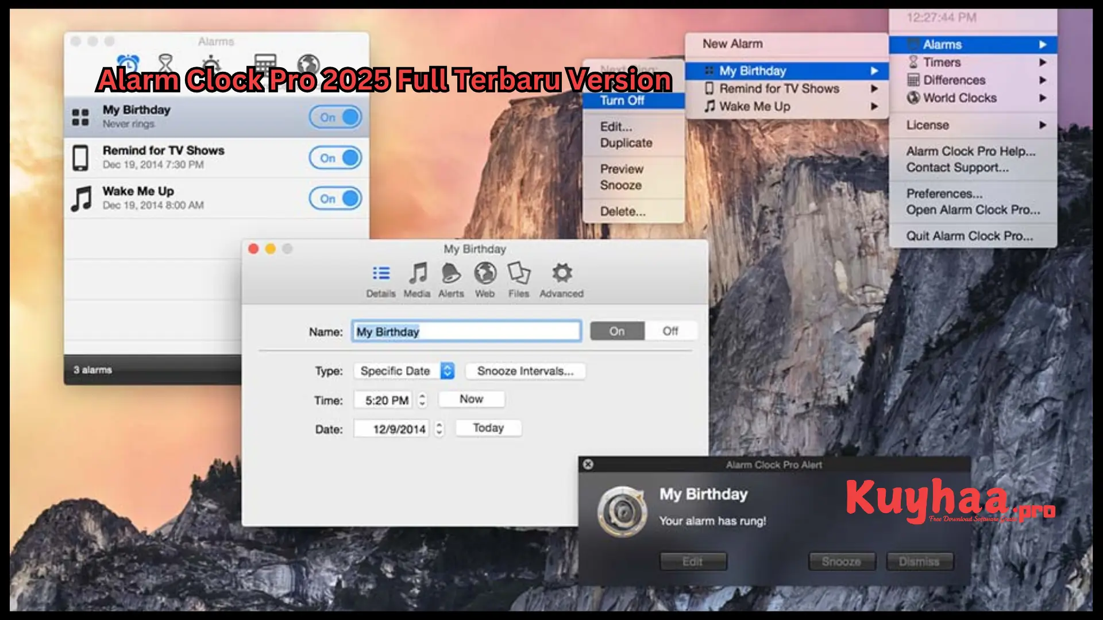Toggle the Remind for TV Shows switch
Image resolution: width=1103 pixels, height=620 pixels.
[x=335, y=158]
